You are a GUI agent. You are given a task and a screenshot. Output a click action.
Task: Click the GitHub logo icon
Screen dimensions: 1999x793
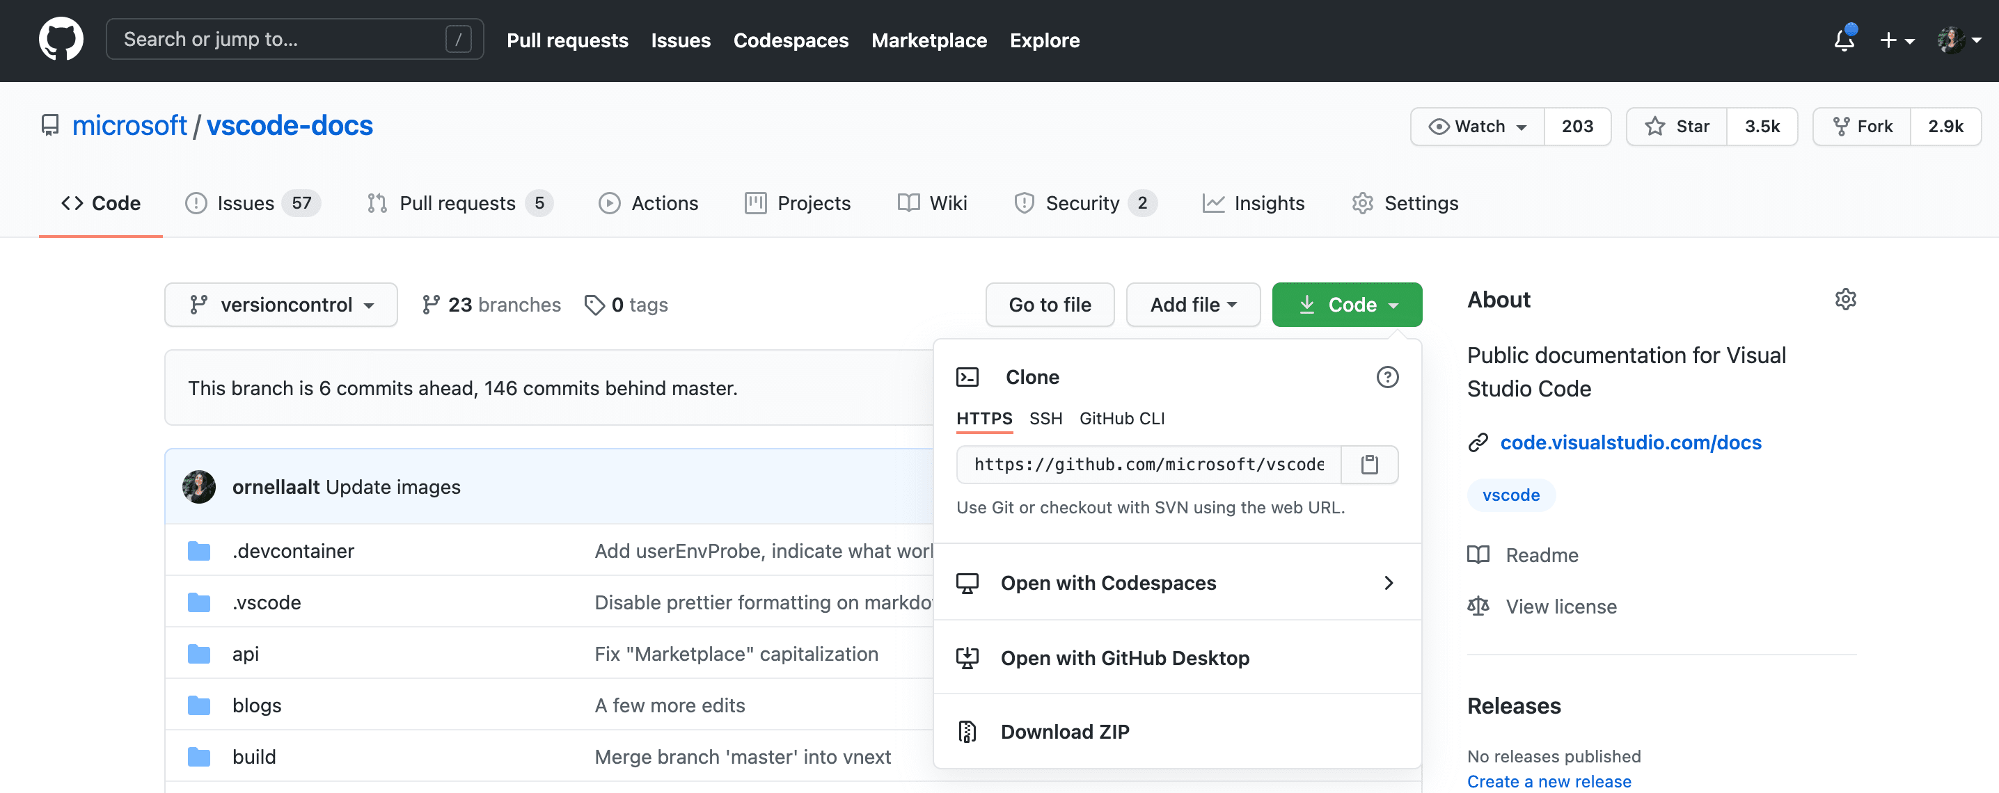(x=61, y=38)
